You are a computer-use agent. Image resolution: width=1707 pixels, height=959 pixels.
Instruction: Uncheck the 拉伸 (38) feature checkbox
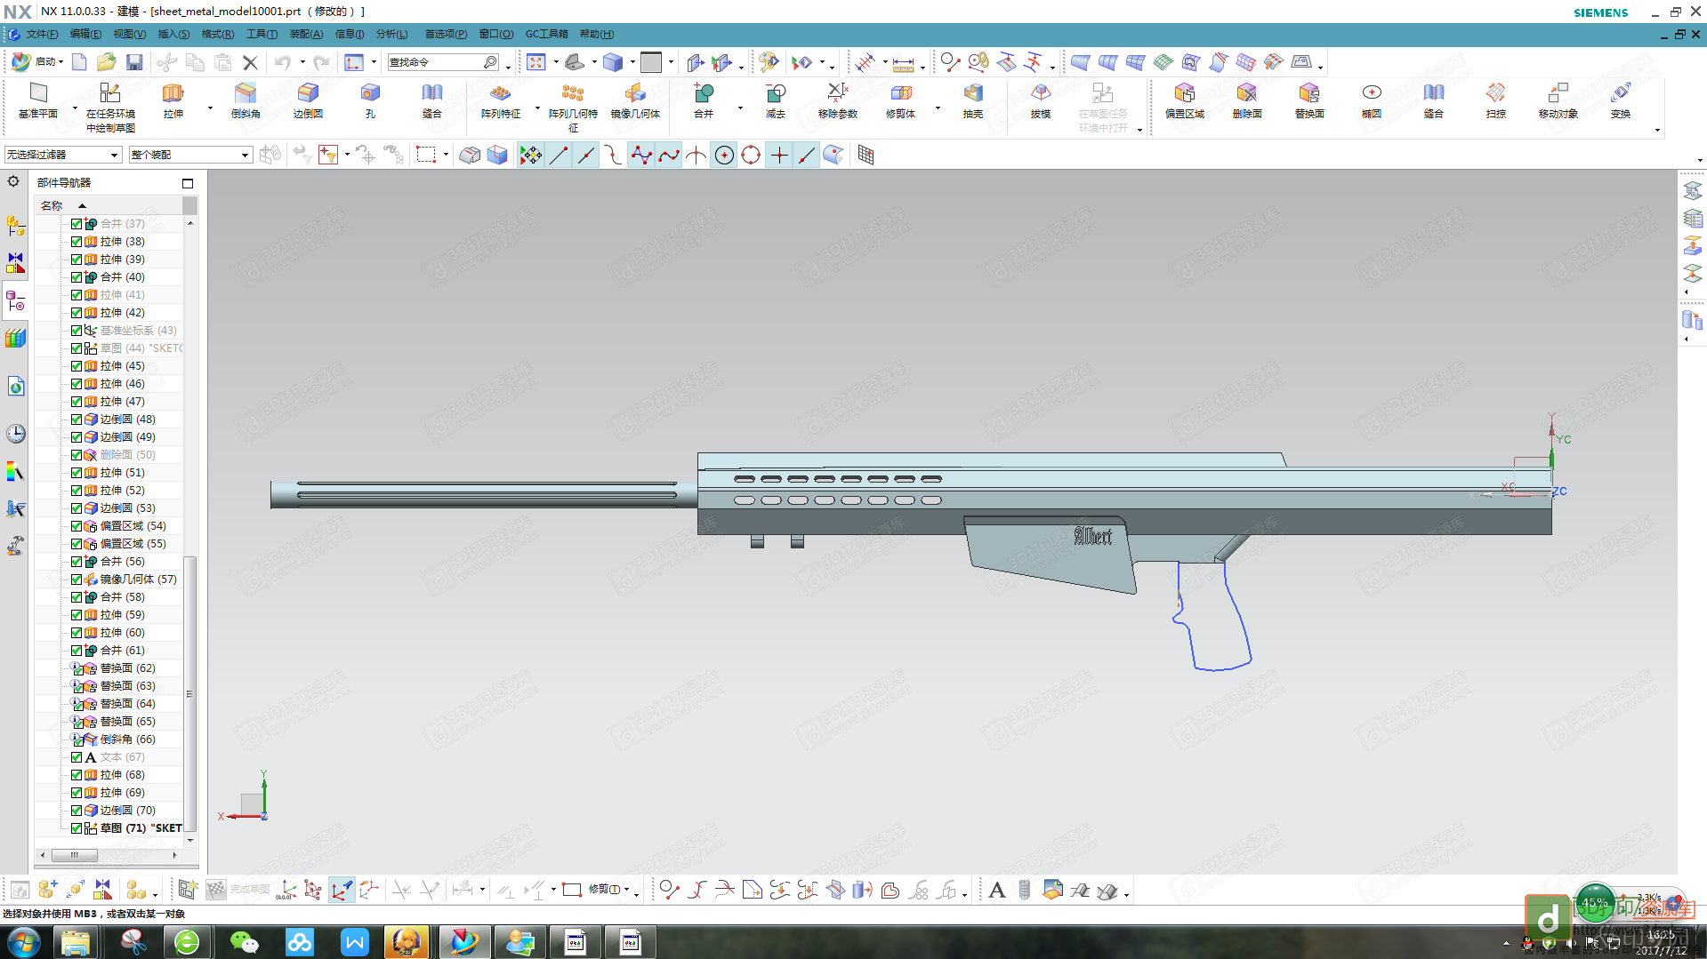click(x=76, y=242)
